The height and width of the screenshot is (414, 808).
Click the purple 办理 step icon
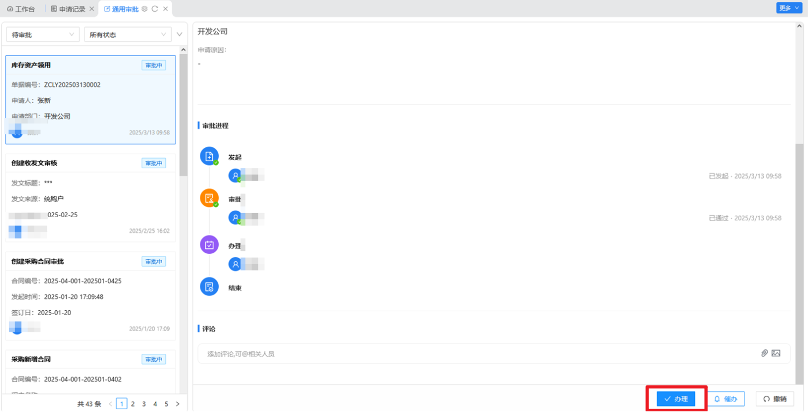pyautogui.click(x=209, y=245)
